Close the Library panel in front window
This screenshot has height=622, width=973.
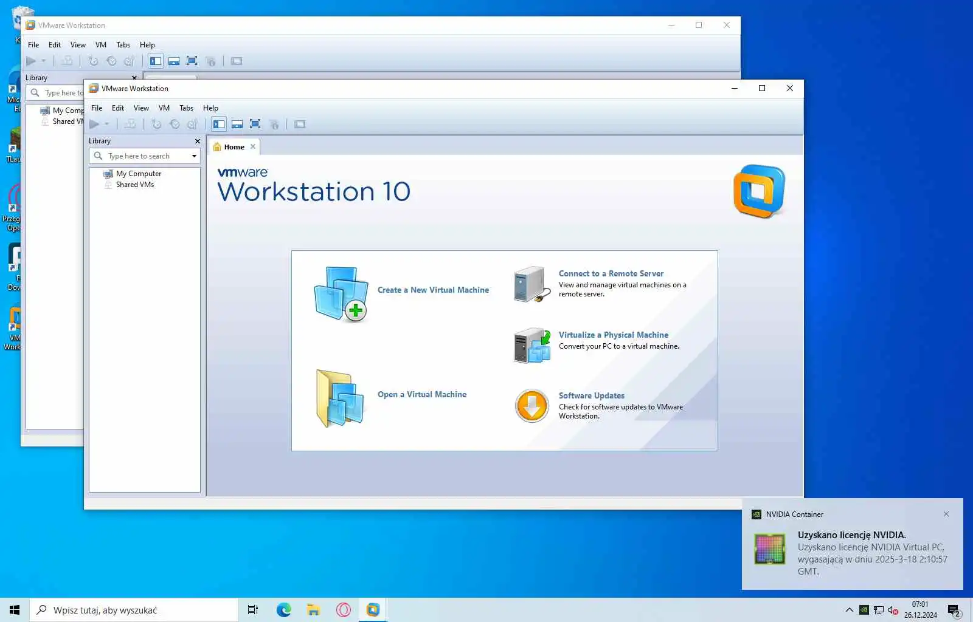(x=197, y=141)
